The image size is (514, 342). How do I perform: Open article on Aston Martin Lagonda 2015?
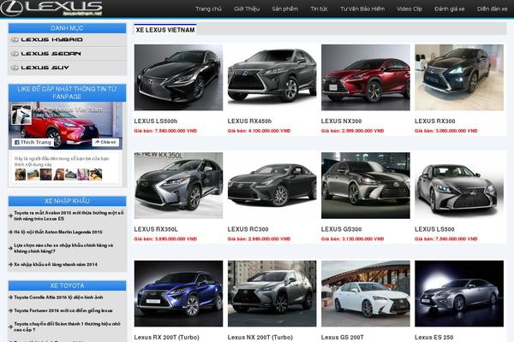tap(58, 232)
